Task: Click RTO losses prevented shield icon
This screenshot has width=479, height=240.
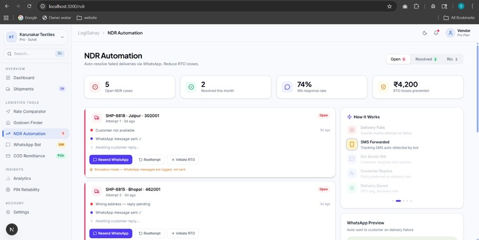Action: tap(383, 87)
